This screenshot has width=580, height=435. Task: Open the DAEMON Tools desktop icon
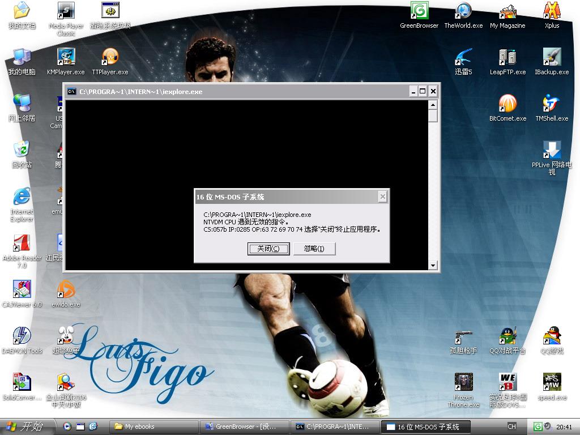[22, 336]
